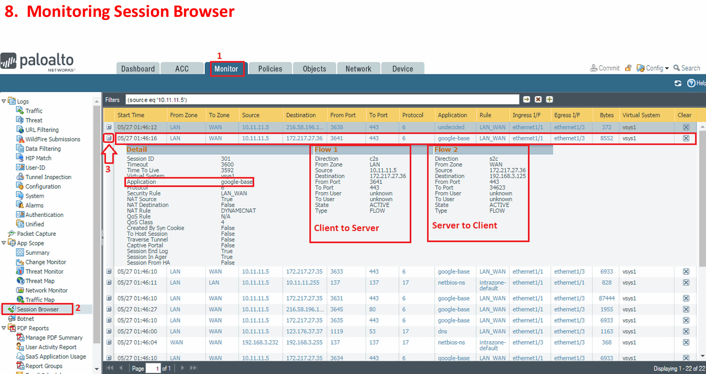Switch to the Objects tab

coord(314,69)
